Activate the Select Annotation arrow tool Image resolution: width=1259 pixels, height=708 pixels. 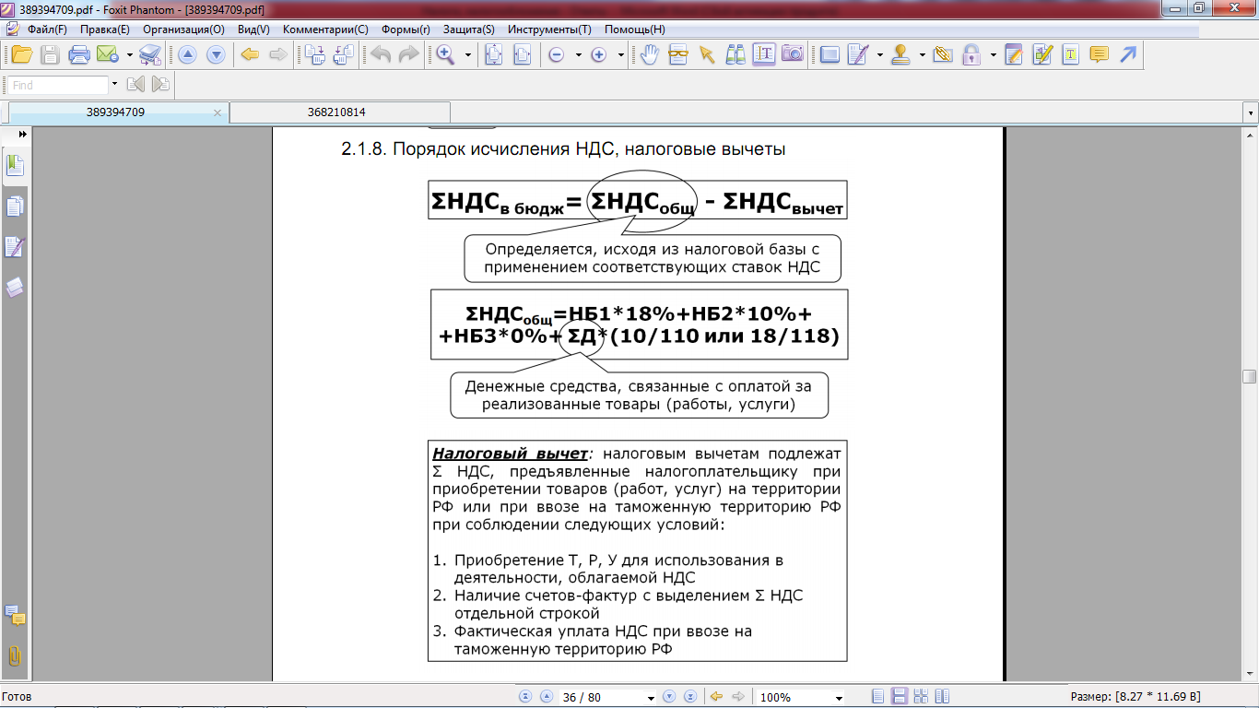707,54
